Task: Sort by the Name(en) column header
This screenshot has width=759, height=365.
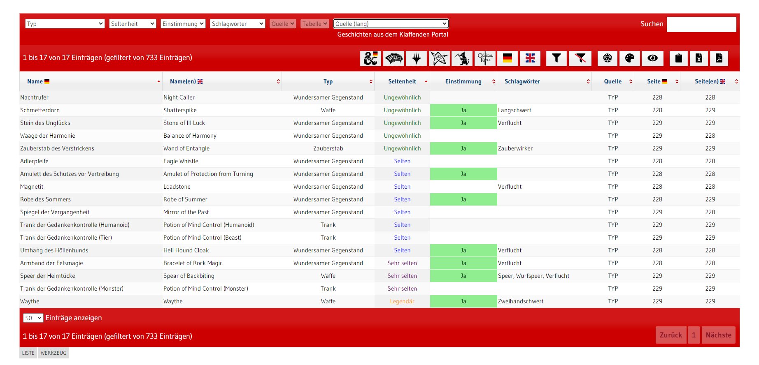Action: (x=222, y=81)
